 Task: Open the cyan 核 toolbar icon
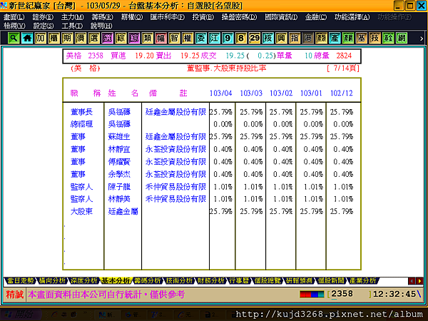click(x=267, y=38)
